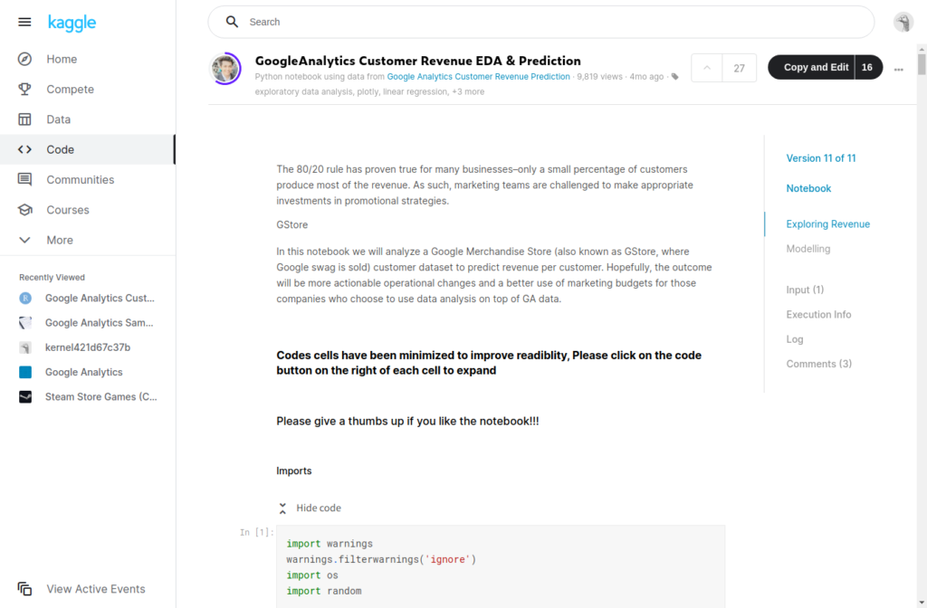
Task: Toggle Hide code for imports cell
Action: point(310,508)
